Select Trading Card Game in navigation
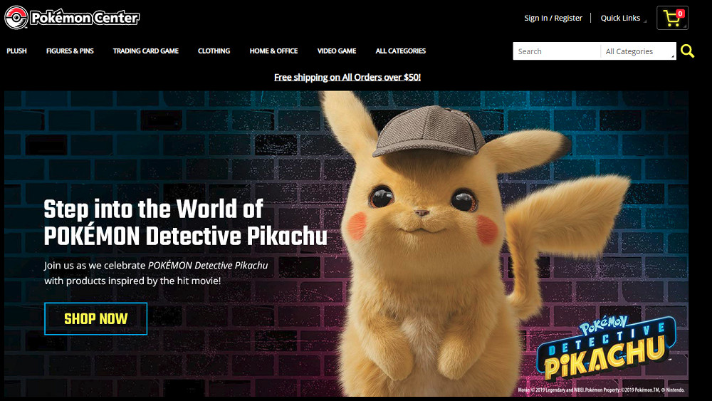This screenshot has height=401, width=712. (x=145, y=51)
